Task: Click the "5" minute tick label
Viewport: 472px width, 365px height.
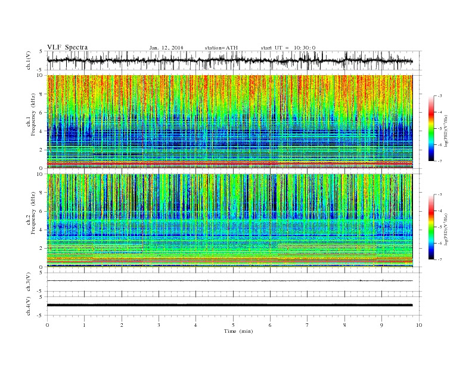Action: pyautogui.click(x=233, y=325)
